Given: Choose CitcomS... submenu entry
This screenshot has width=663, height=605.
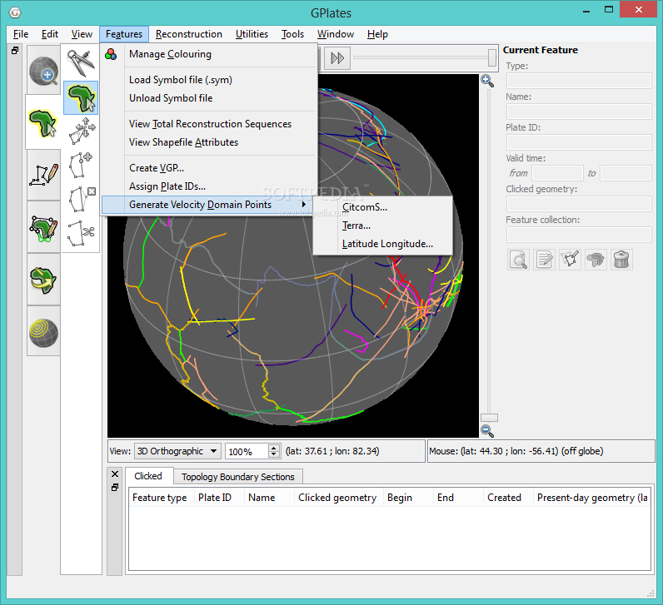Looking at the screenshot, I should [x=382, y=207].
